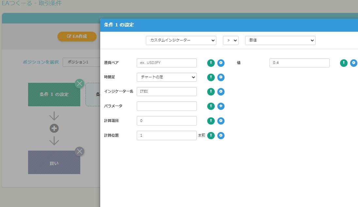Open the カスタムインジケーター dropdown
The width and height of the screenshot is (358, 207).
tap(181, 40)
